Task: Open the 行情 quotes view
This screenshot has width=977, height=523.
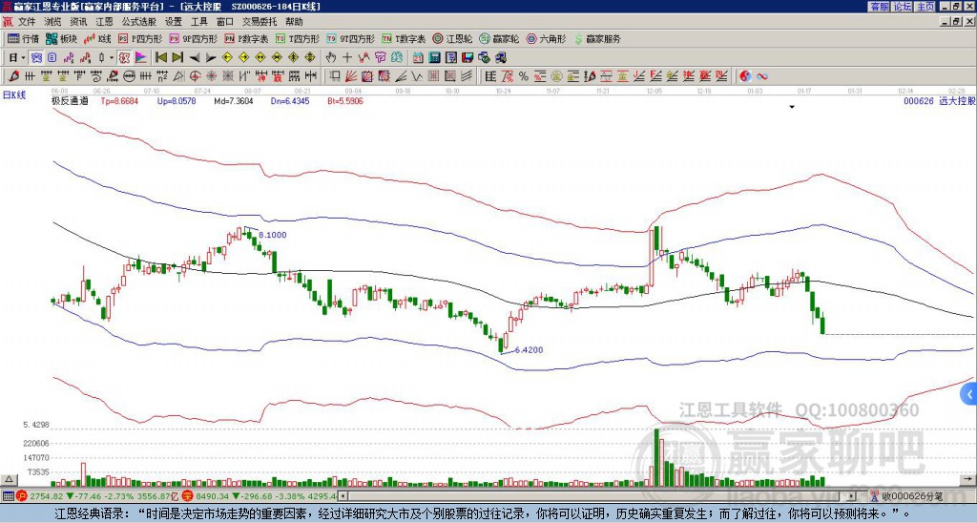Action: pos(23,38)
